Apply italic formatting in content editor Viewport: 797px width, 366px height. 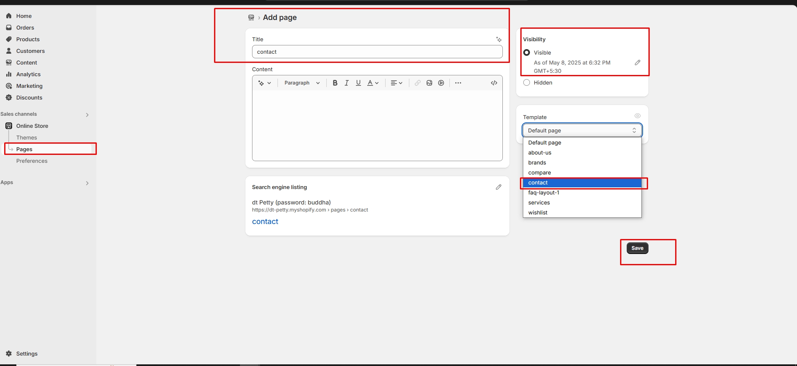[346, 83]
